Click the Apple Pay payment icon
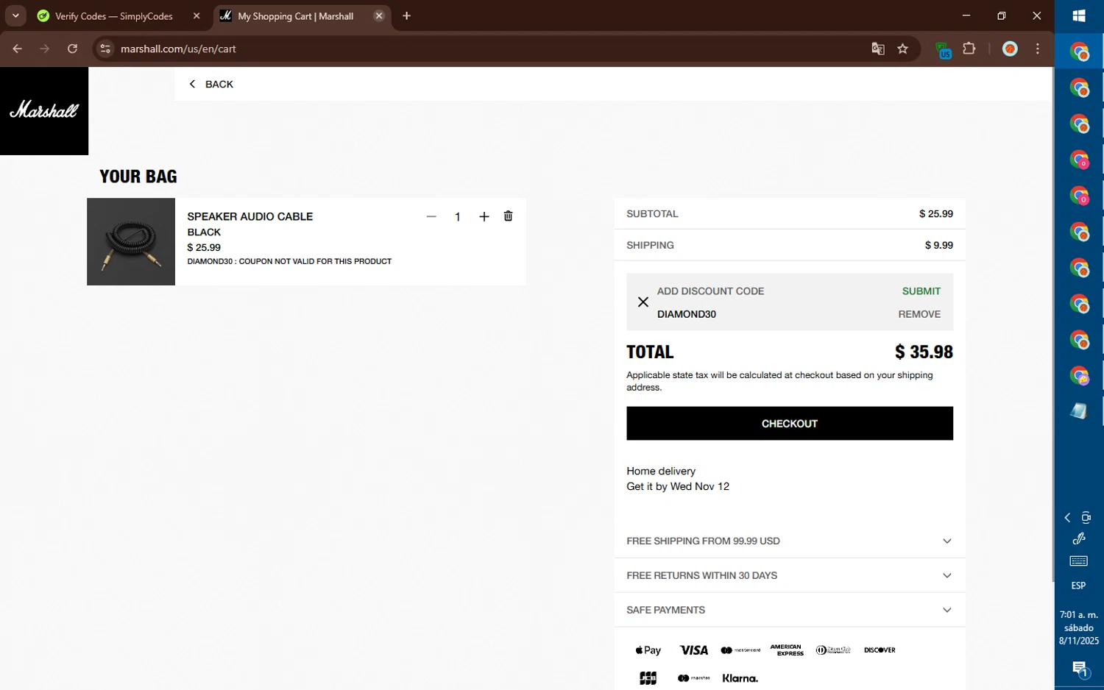 click(648, 650)
